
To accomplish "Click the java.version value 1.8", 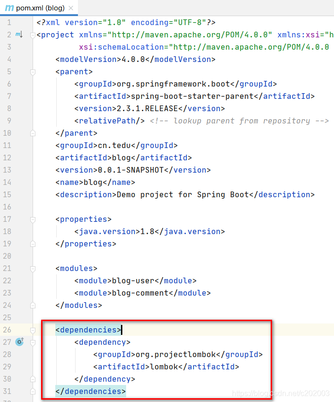I will 147,232.
